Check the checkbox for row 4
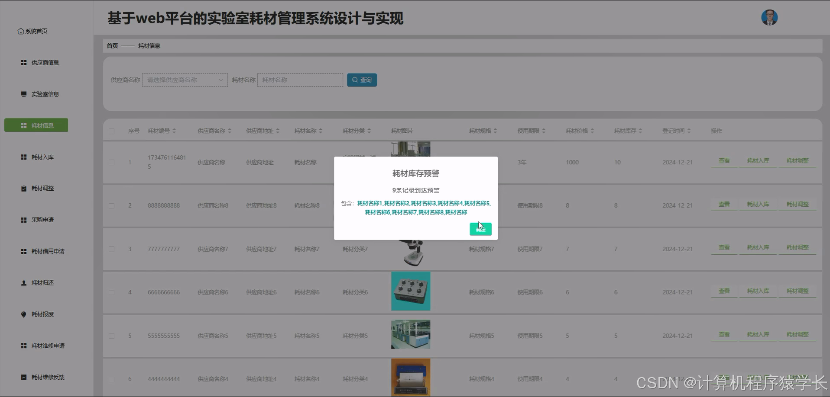Viewport: 830px width, 397px height. point(111,292)
